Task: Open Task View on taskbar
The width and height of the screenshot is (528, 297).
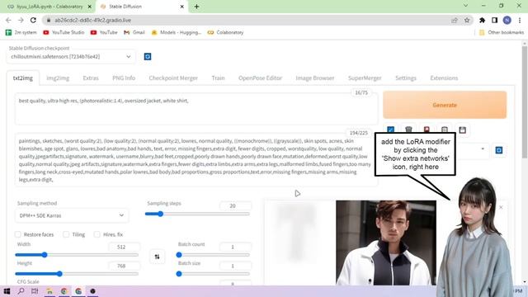Action: point(35,291)
